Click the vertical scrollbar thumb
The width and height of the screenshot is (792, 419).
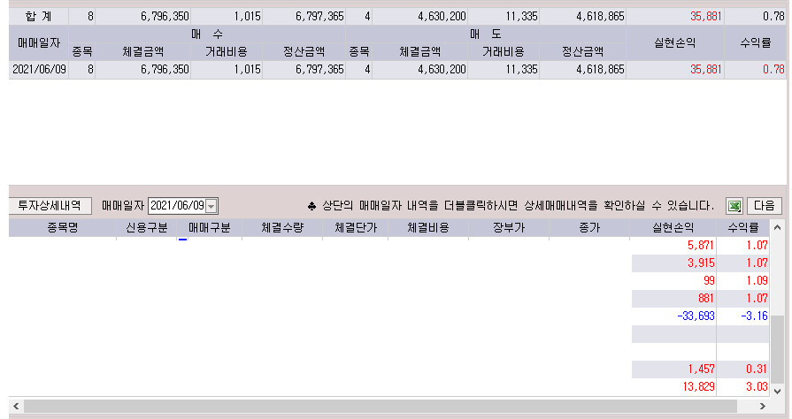[777, 349]
